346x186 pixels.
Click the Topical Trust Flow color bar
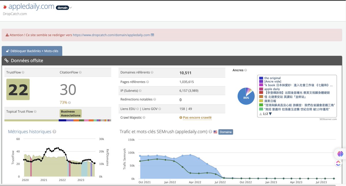pyautogui.click(x=58, y=120)
